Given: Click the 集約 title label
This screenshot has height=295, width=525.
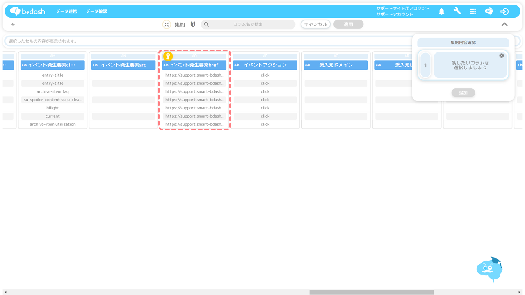Looking at the screenshot, I should click(x=180, y=25).
